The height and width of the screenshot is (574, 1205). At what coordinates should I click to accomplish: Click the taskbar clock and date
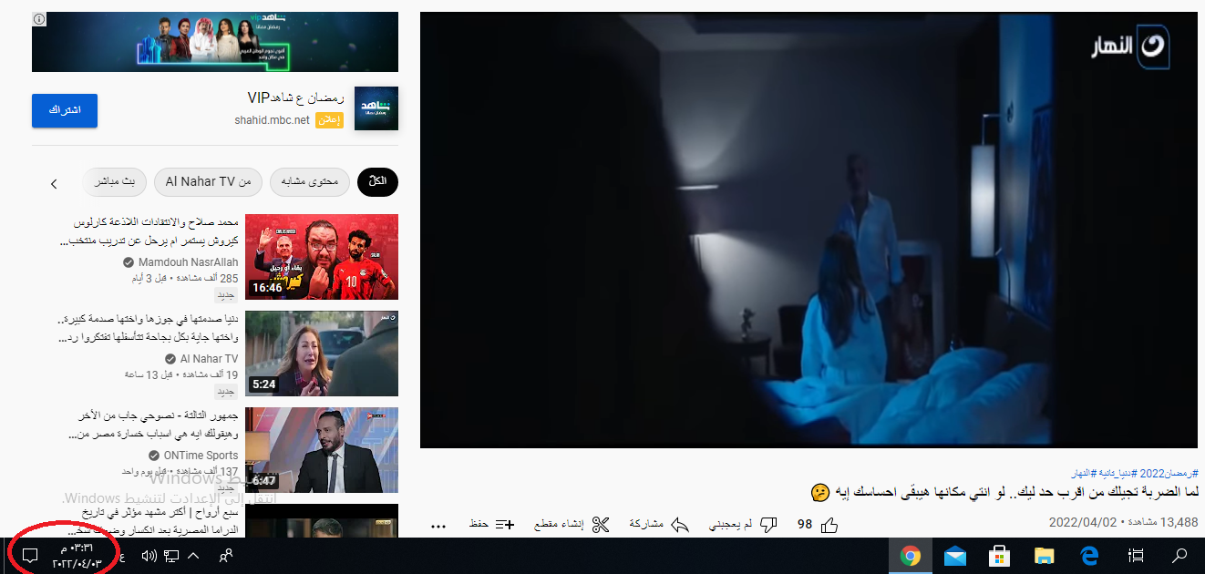coord(77,556)
